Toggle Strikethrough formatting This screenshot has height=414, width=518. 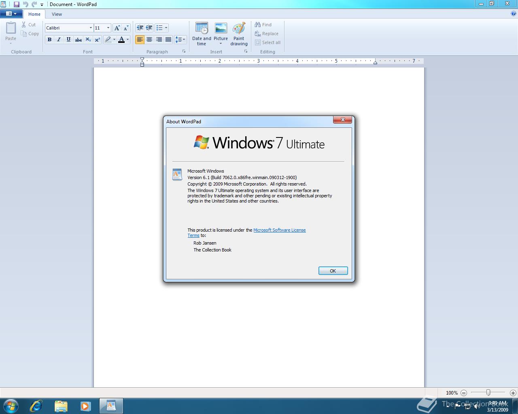coord(78,40)
